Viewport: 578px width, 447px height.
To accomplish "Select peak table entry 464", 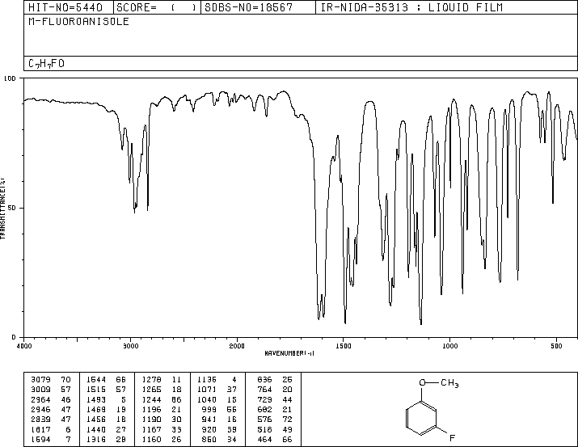I will (275, 439).
